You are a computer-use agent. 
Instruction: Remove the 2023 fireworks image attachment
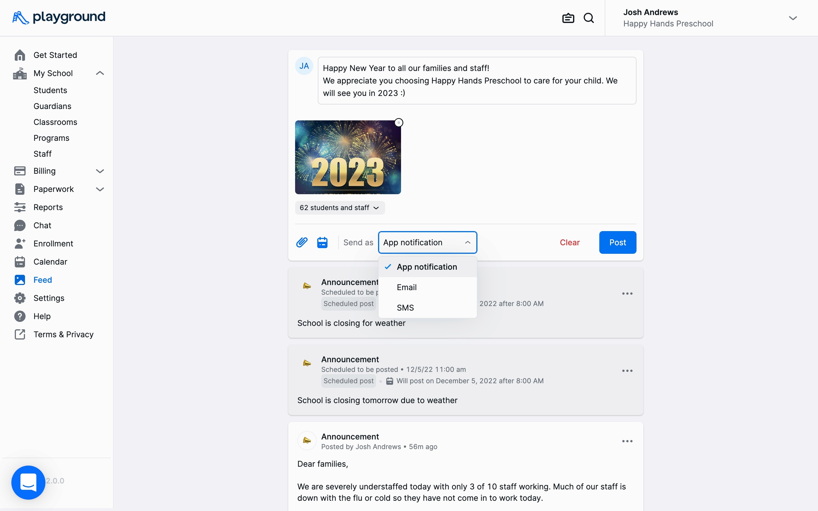(x=399, y=123)
